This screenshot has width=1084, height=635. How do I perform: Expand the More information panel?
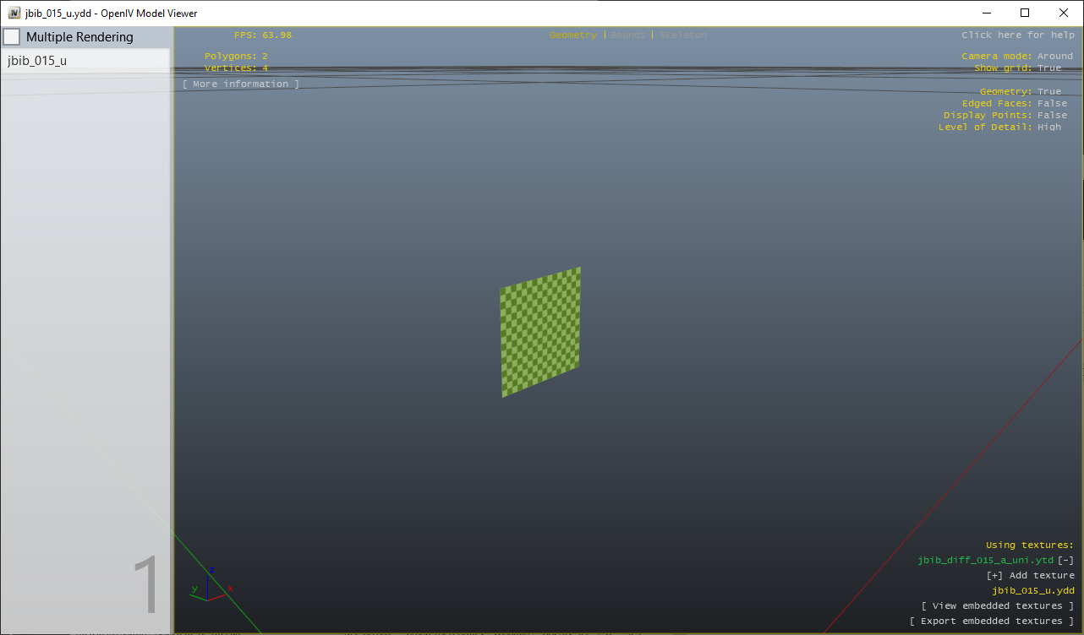click(x=240, y=84)
